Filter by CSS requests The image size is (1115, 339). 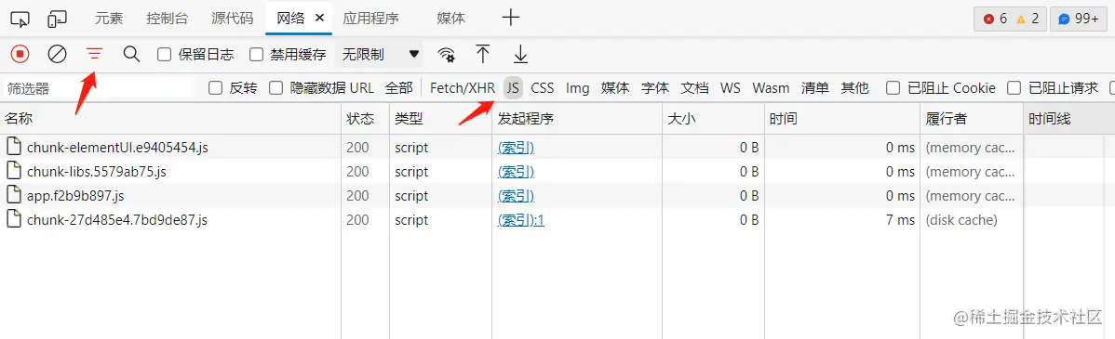point(543,88)
